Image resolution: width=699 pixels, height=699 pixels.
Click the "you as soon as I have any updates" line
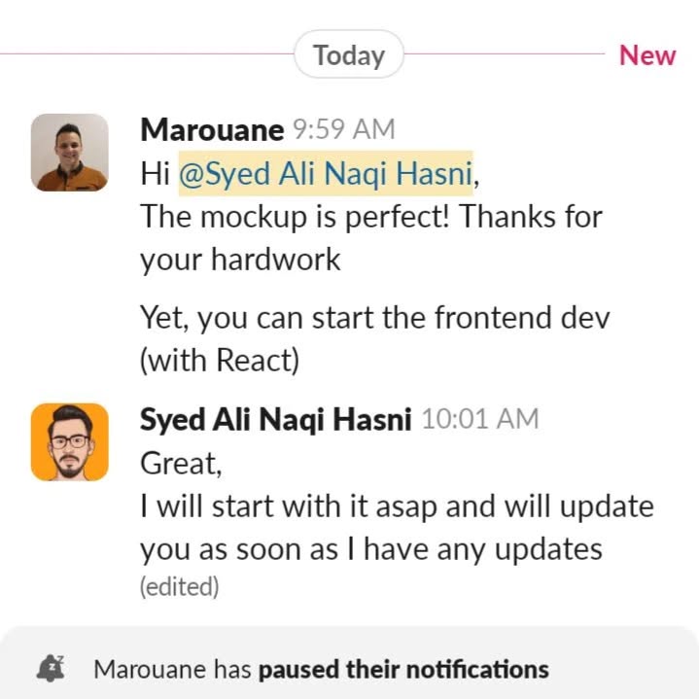coord(371,550)
